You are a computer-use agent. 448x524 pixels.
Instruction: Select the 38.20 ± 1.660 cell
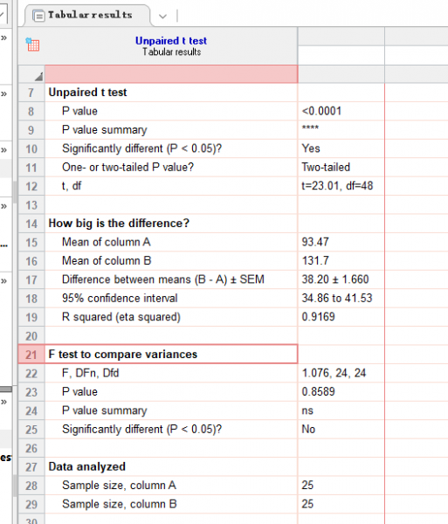(335, 279)
